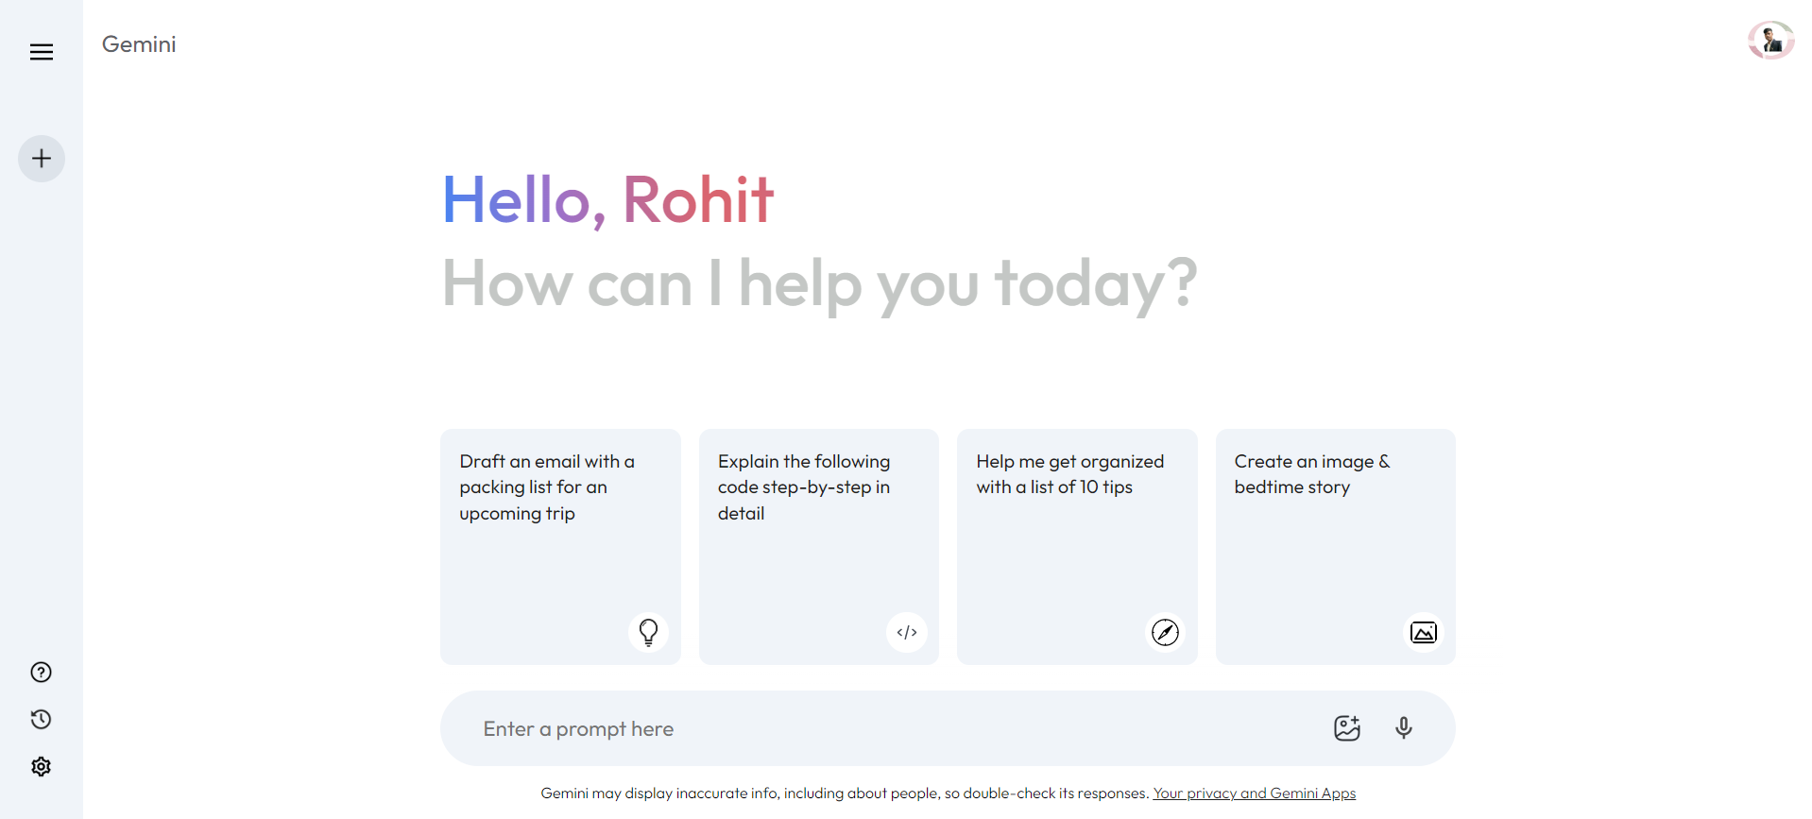Open the hamburger menu in sidebar

42,52
